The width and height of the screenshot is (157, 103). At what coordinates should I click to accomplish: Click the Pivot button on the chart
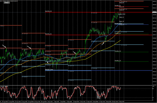click(x=7, y=3)
